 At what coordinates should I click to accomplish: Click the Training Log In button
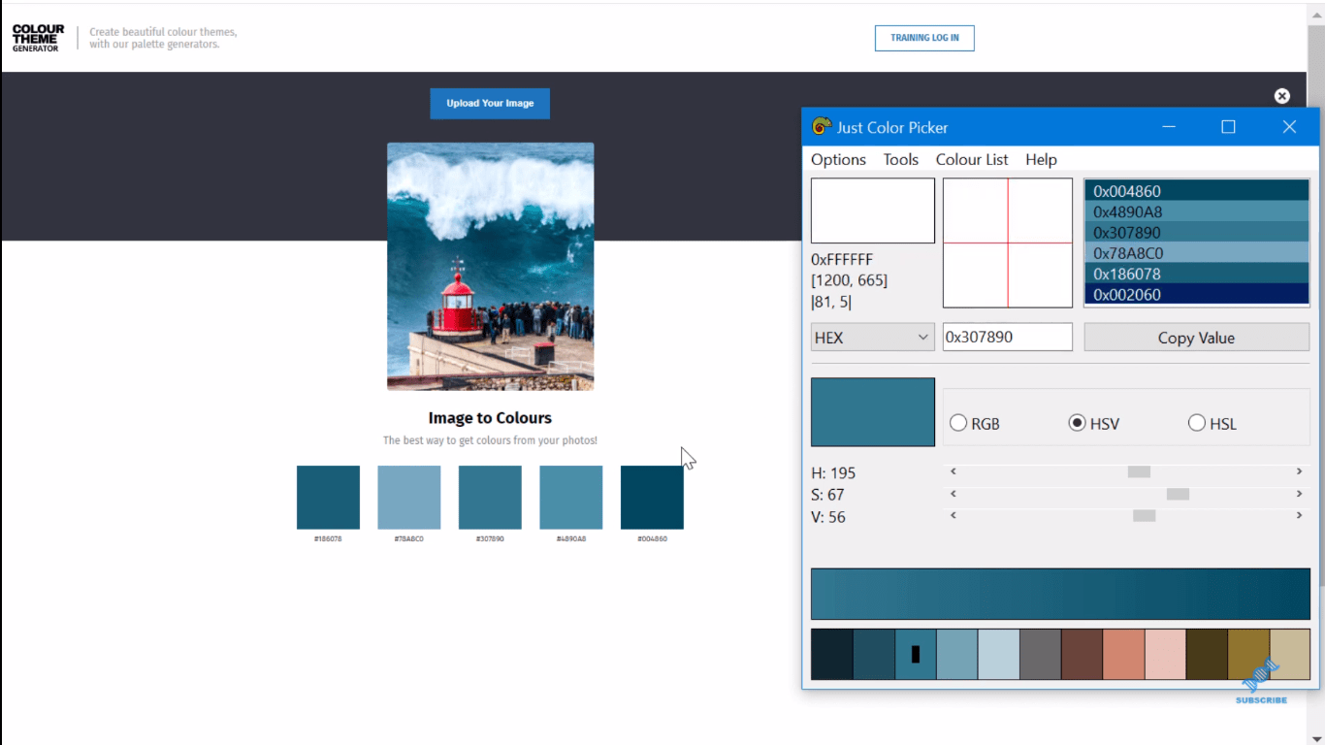click(924, 38)
